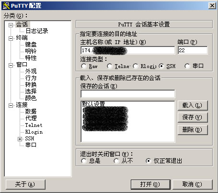Viewport: 218px width, 193px height.
Task: Click the 端口 port input field
Action: 193,50
